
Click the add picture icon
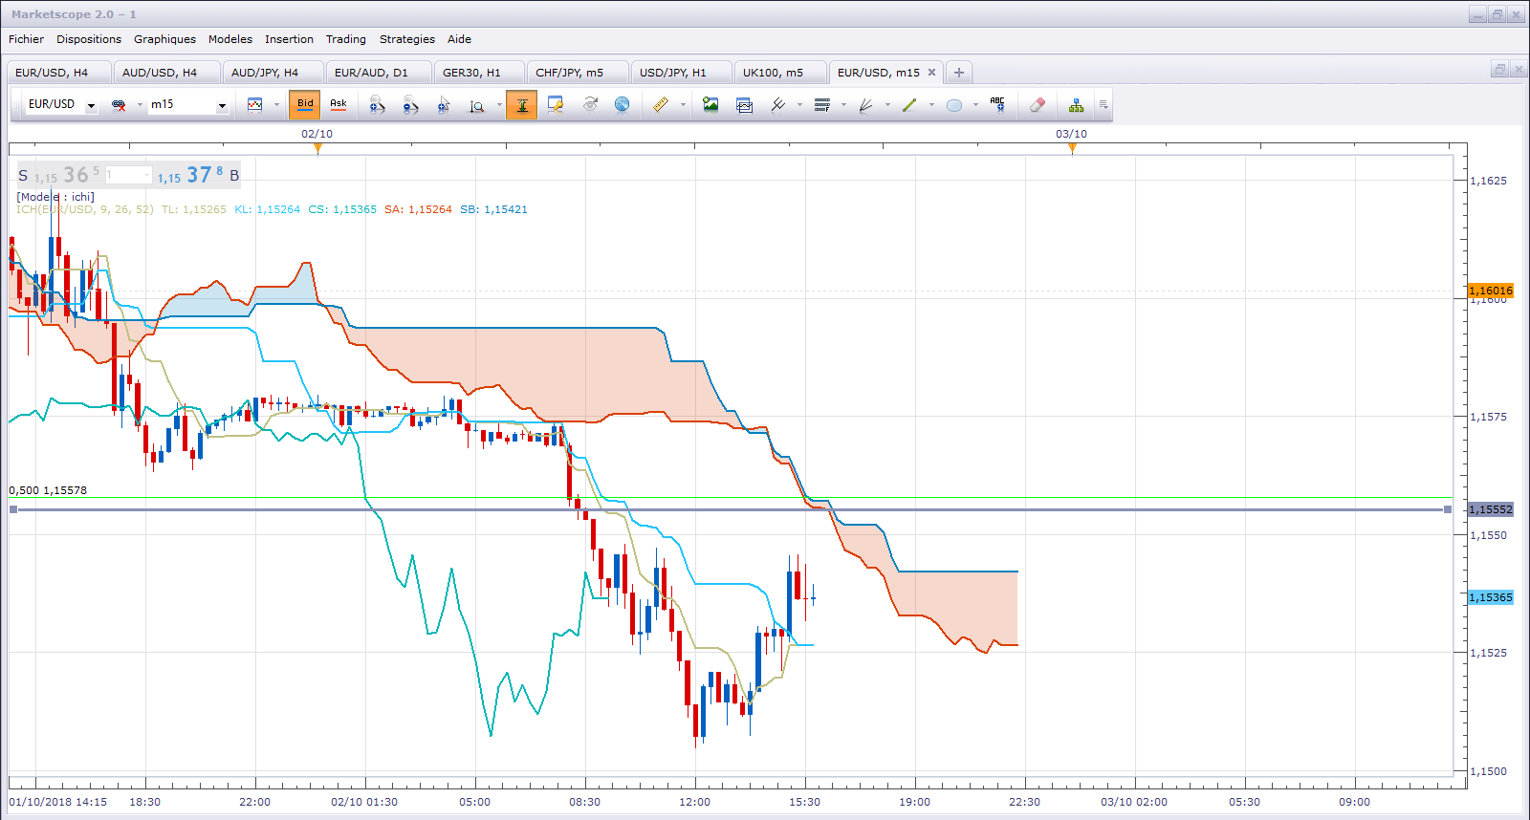[x=710, y=105]
